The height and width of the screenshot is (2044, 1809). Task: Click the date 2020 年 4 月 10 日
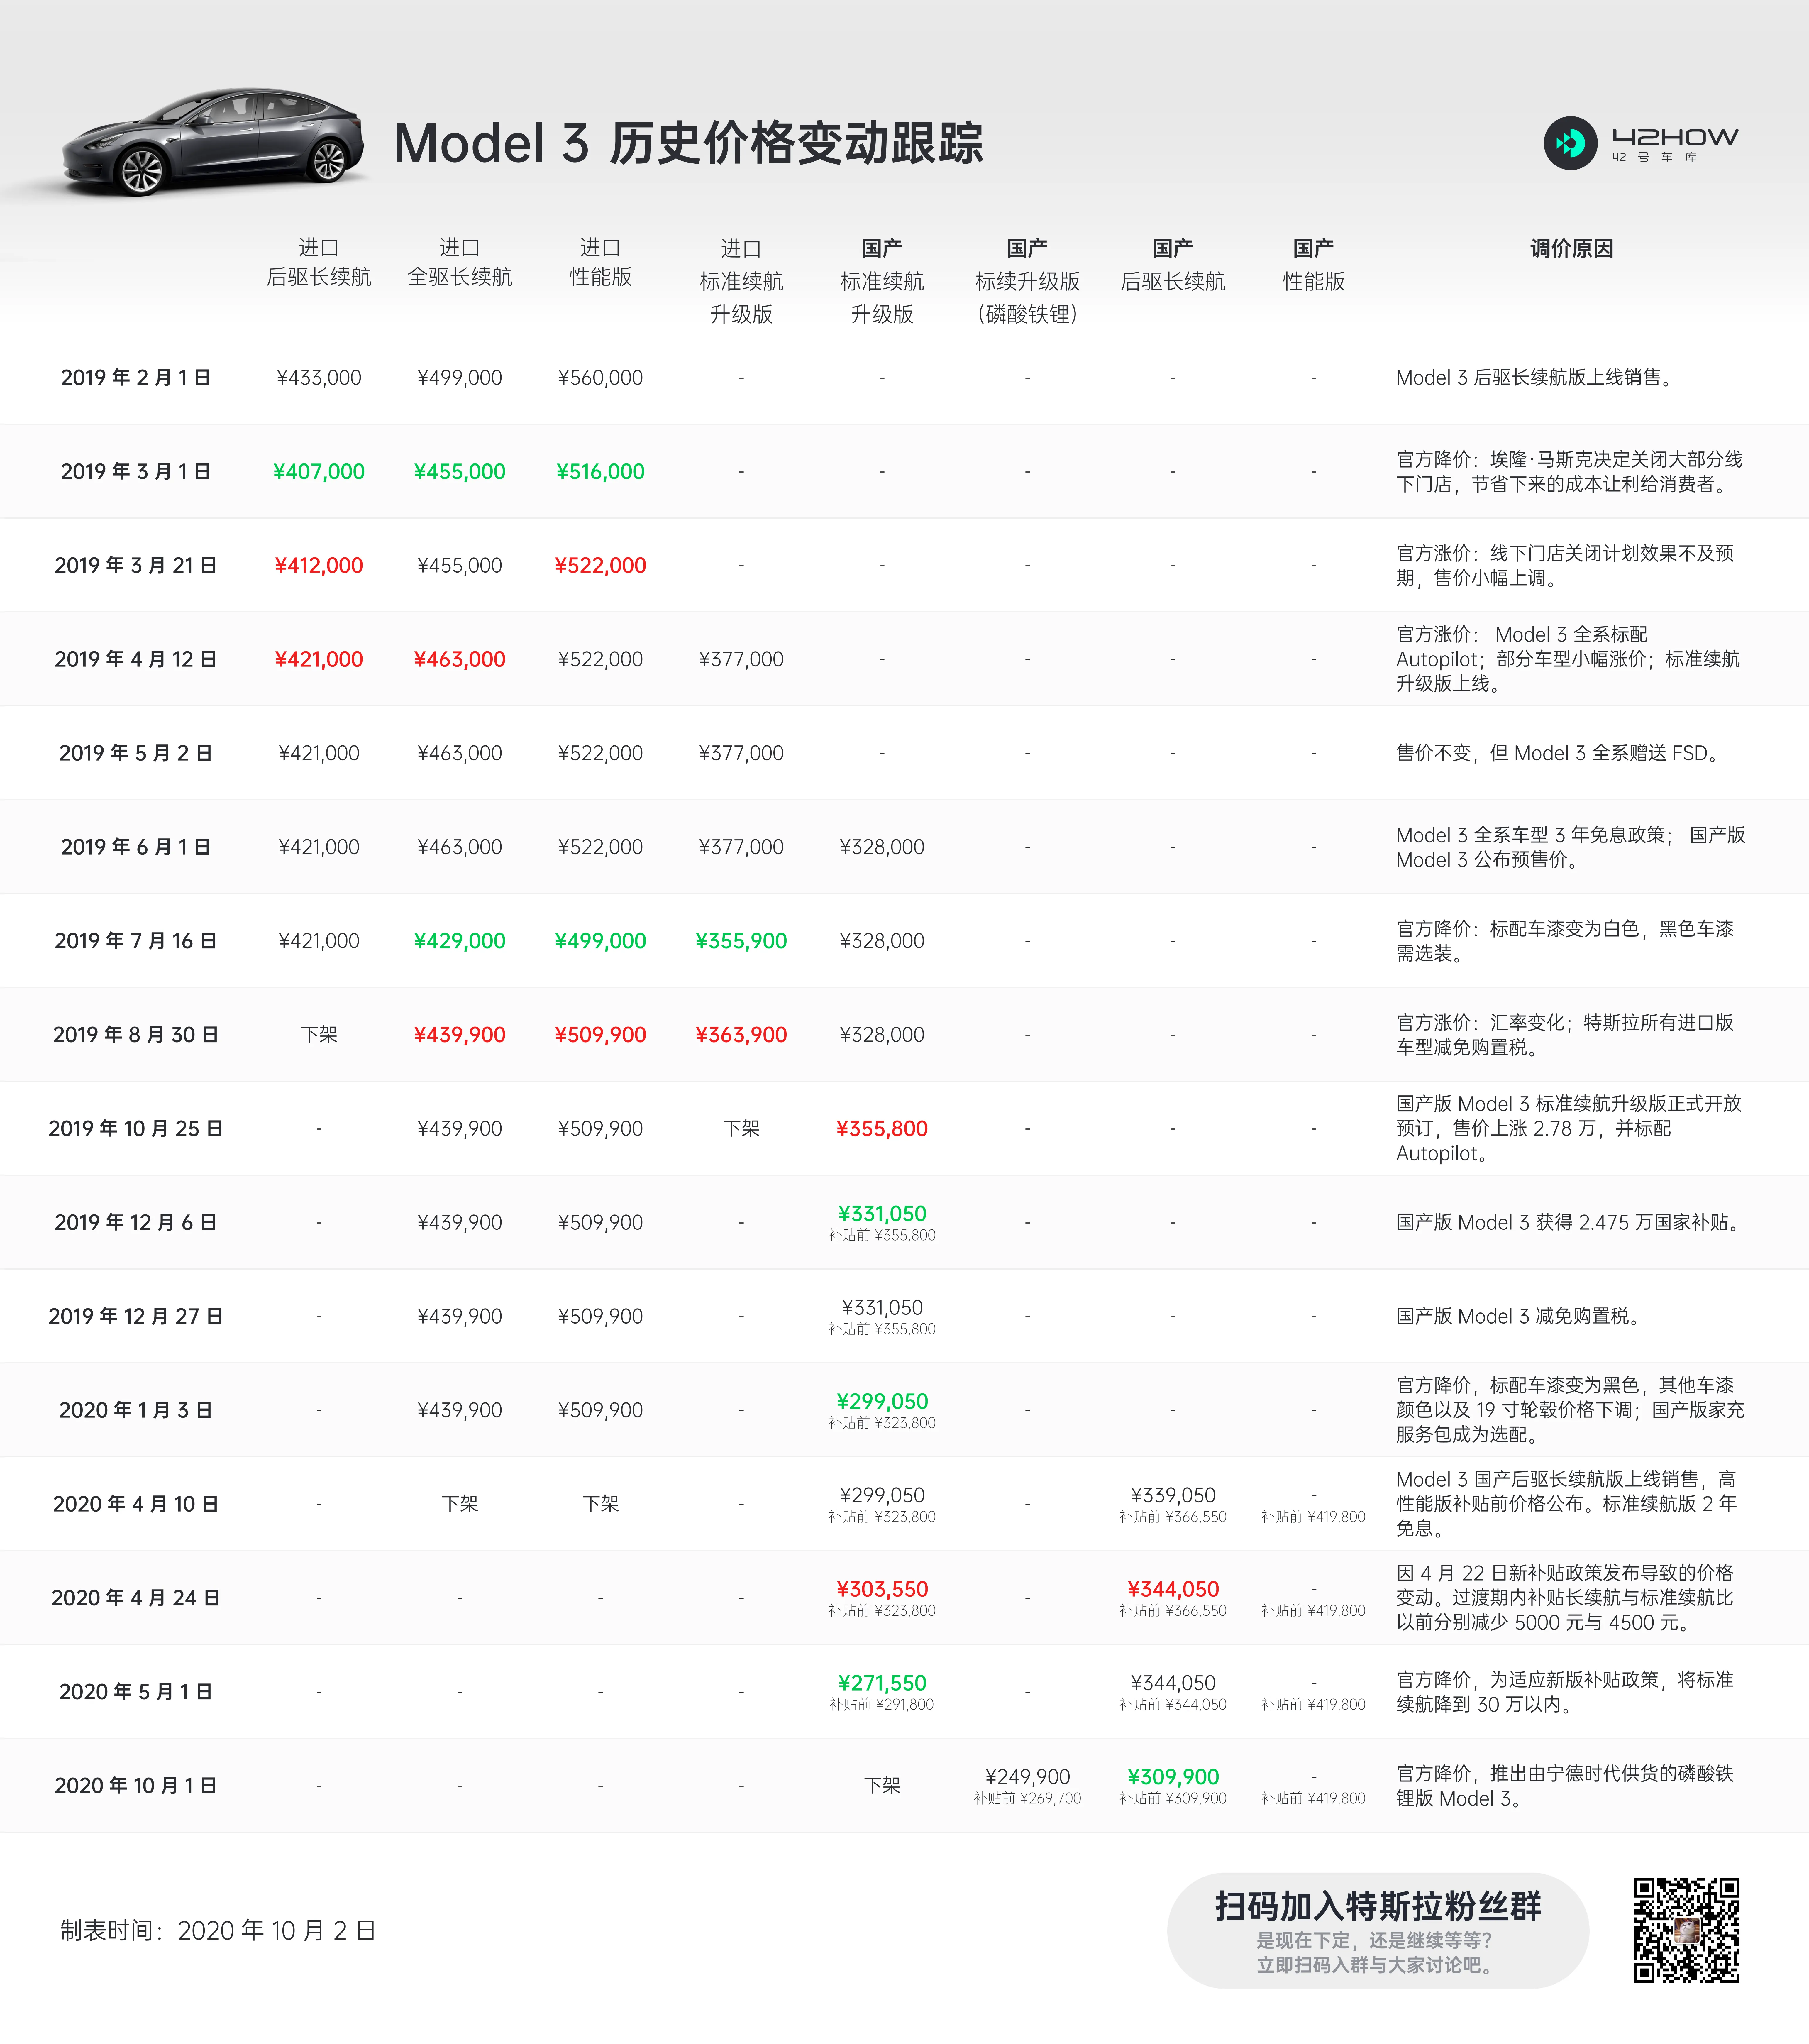[x=136, y=1504]
